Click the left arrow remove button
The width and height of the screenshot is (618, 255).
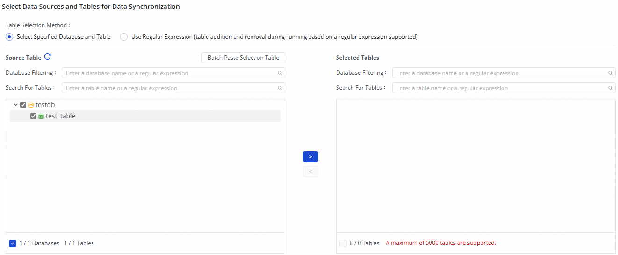310,172
